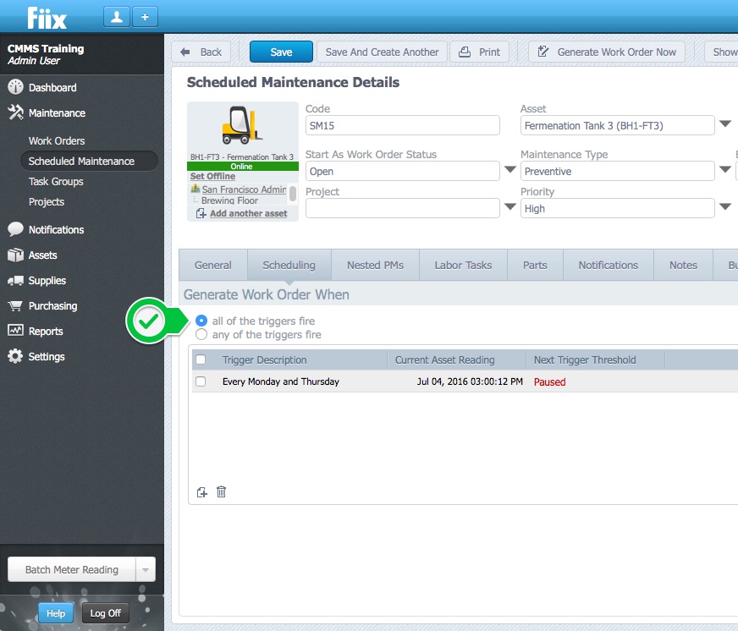This screenshot has height=631, width=738.
Task: Click the trash delete trigger icon
Action: [x=221, y=491]
